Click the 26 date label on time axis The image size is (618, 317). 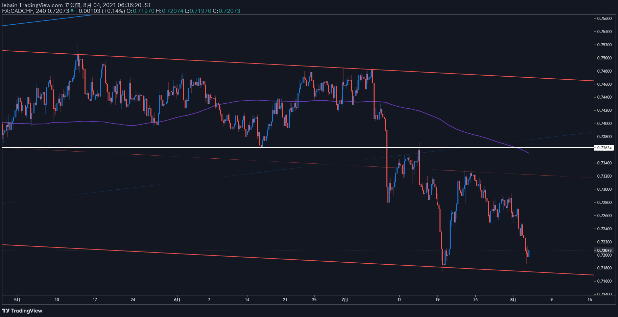476,299
